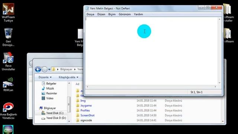Click the Profiles folder icon
238x134 pixels.
pyautogui.click(x=78, y=111)
